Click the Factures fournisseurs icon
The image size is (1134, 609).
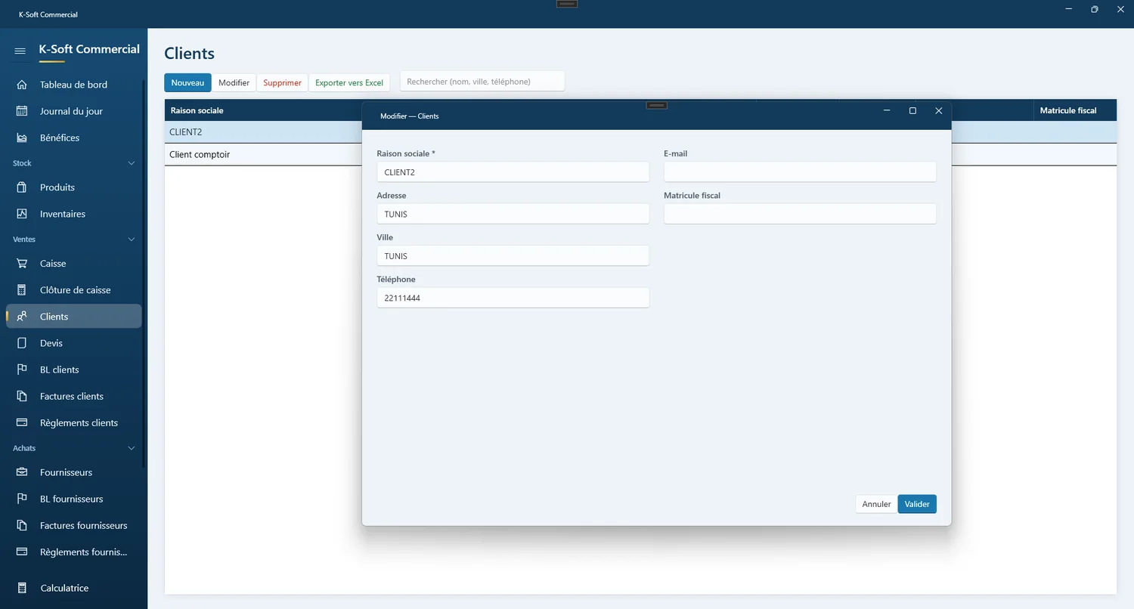point(22,525)
